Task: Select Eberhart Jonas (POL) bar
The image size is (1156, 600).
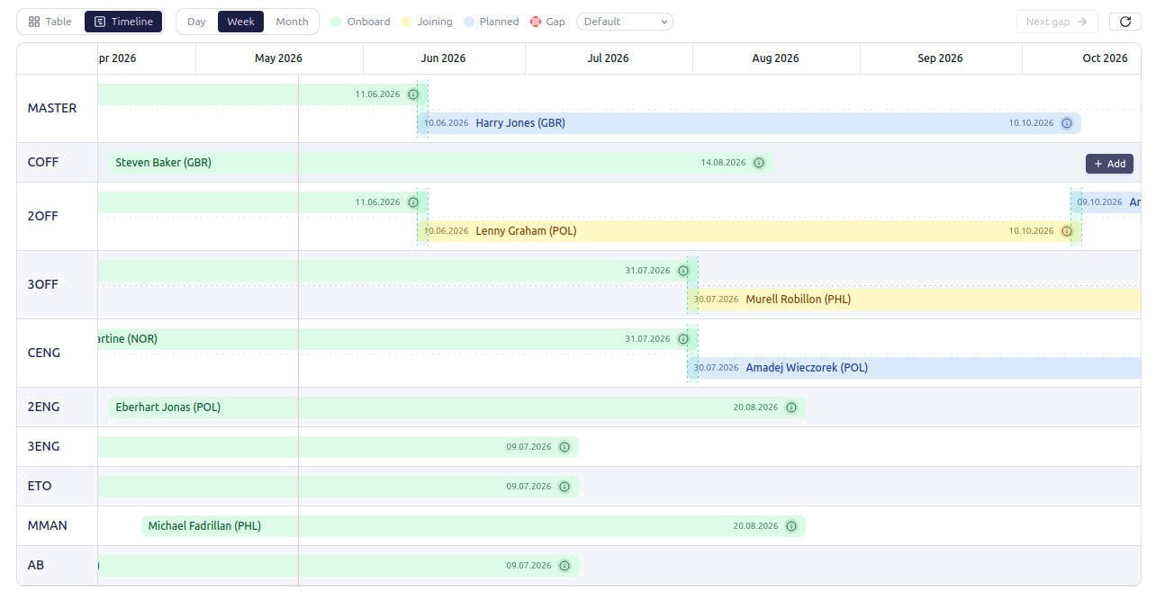Action: click(x=457, y=407)
